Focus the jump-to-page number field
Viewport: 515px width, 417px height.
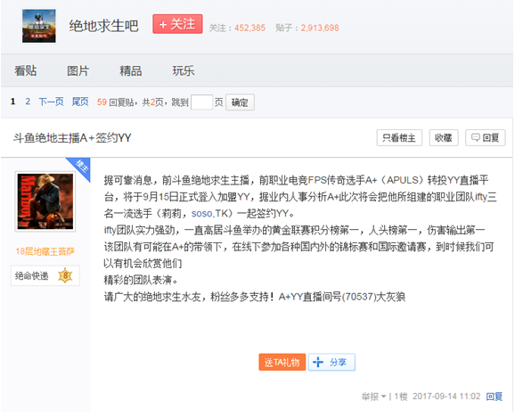tap(201, 102)
